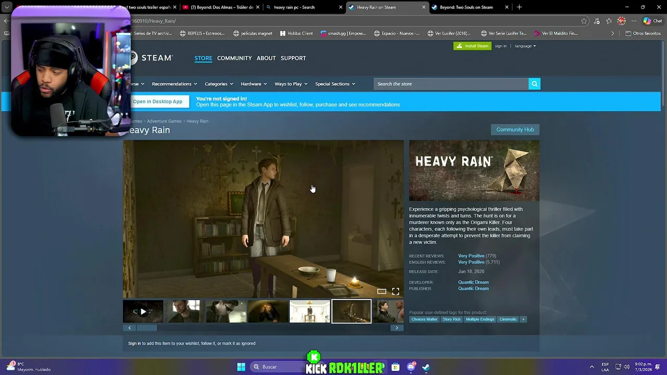Expand Hardware menu

[x=254, y=84]
